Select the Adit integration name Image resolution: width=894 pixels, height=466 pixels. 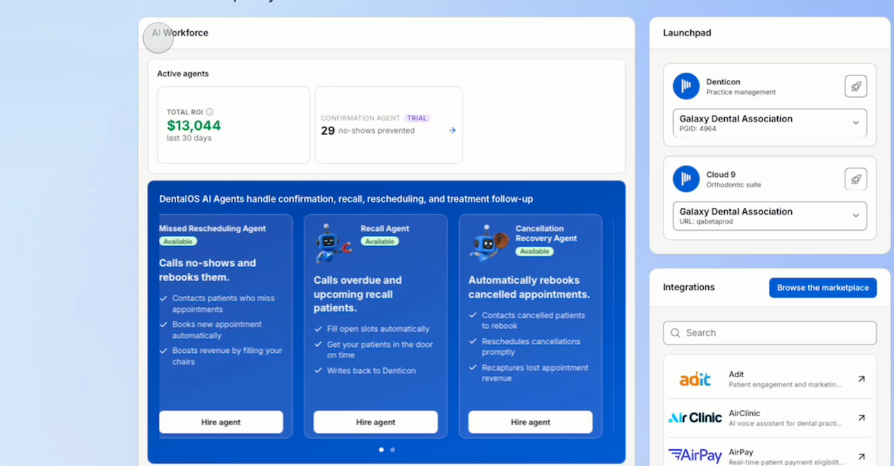(736, 375)
